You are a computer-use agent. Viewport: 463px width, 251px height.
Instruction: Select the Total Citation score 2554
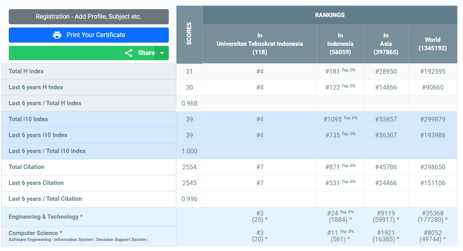tap(189, 167)
